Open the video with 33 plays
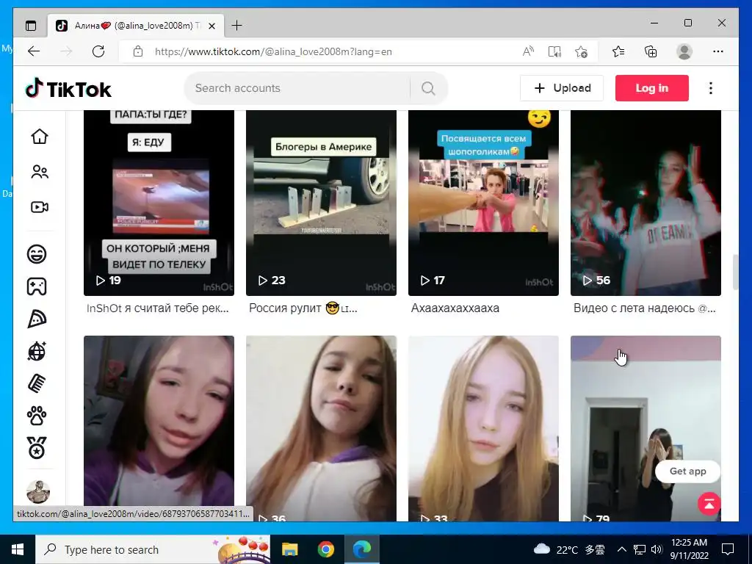752x564 pixels. click(x=483, y=428)
